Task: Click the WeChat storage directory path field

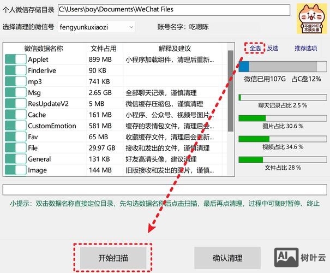Action: point(174,9)
